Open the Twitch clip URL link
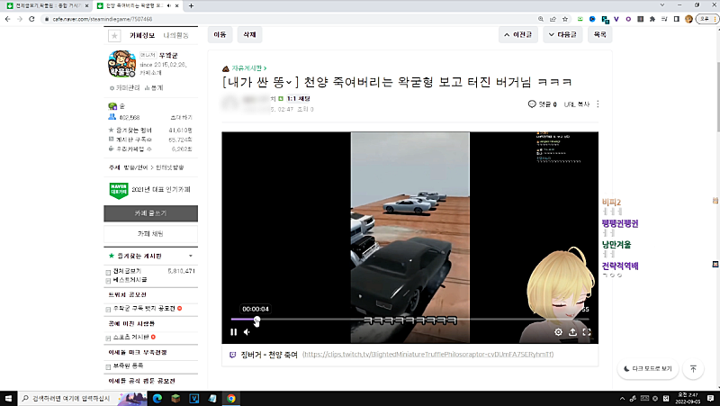This screenshot has width=720, height=406. (x=428, y=355)
